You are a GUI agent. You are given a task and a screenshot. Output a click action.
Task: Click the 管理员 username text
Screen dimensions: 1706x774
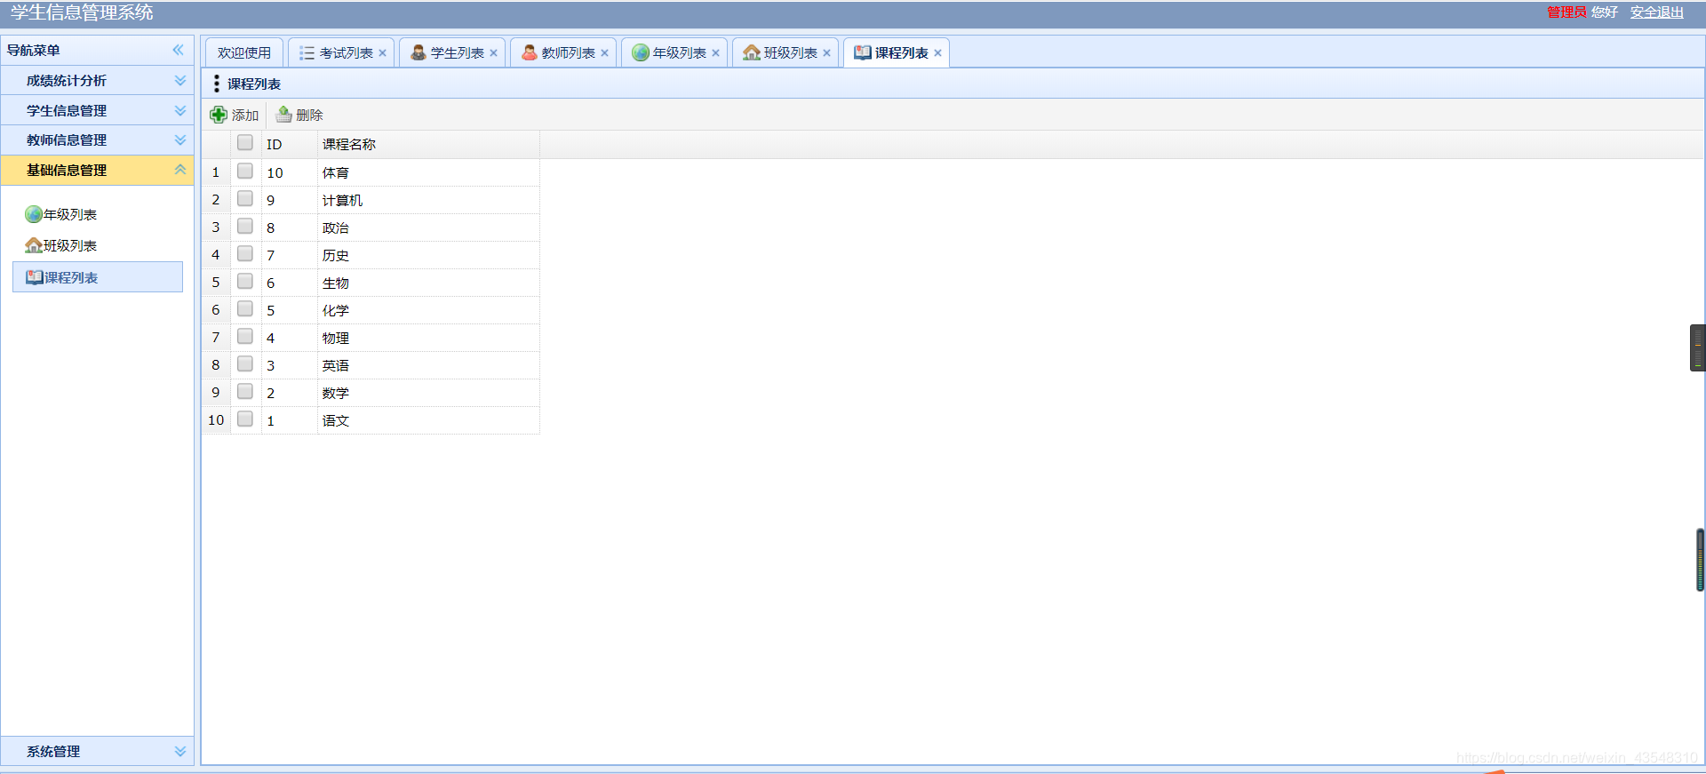1566,12
